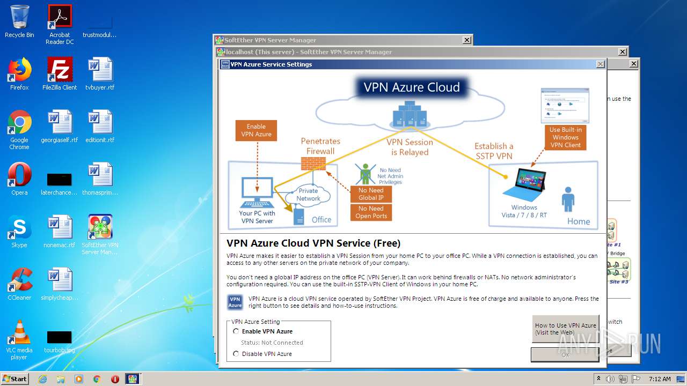Viewport: 687px width, 386px height.
Task: Open Internet Explorer from the taskbar
Action: 42,379
